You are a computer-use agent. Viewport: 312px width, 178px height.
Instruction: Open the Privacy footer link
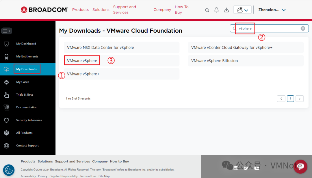(x=42, y=176)
